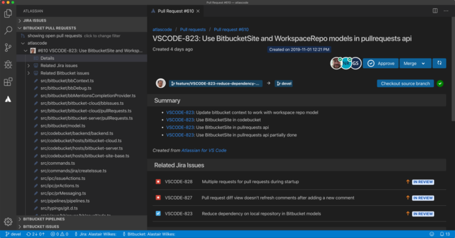Viewport: 455px width, 238px height.
Task: Click the editor vertical scrollbar
Action: pyautogui.click(x=453, y=69)
